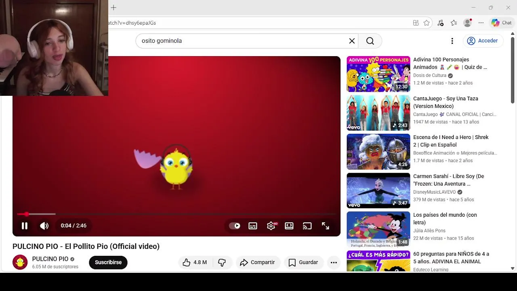Pause the video playback
This screenshot has width=517, height=291.
[25, 226]
